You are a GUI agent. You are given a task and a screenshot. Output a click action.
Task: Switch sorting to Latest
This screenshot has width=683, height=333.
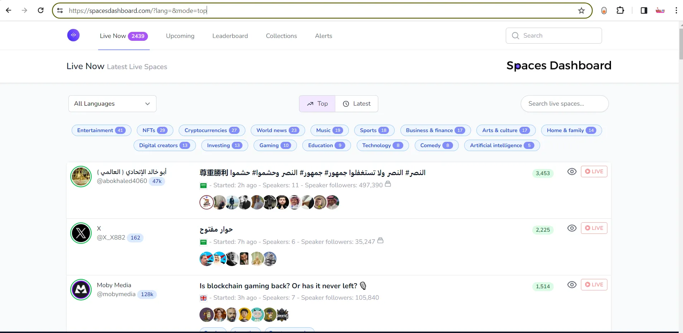click(x=357, y=103)
